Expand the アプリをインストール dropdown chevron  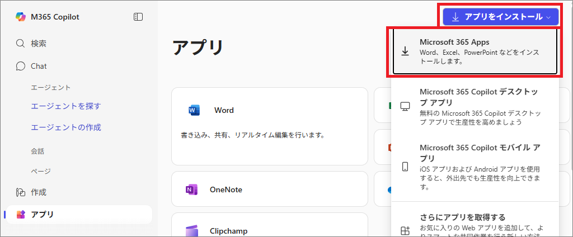(548, 17)
